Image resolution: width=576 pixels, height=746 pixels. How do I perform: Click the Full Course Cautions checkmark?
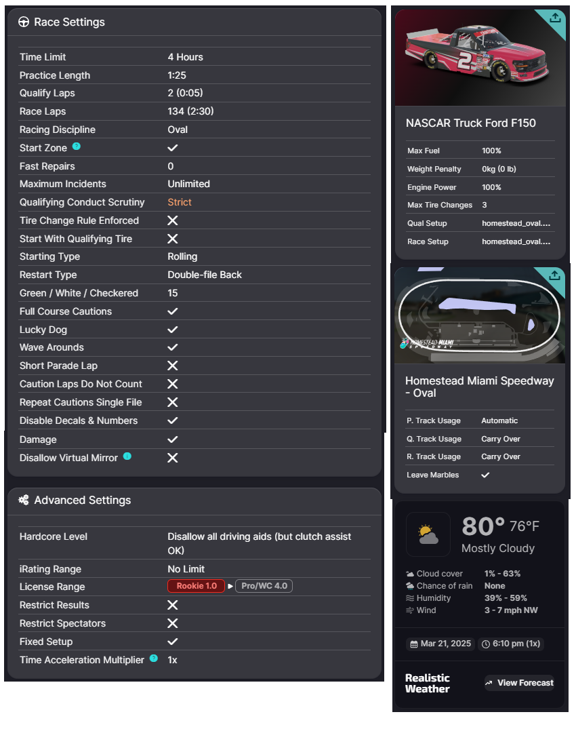pyautogui.click(x=173, y=311)
